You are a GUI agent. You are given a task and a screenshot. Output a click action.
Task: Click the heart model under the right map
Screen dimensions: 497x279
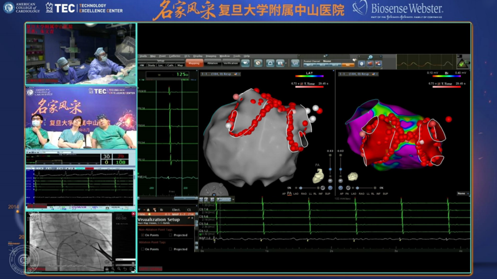click(353, 176)
